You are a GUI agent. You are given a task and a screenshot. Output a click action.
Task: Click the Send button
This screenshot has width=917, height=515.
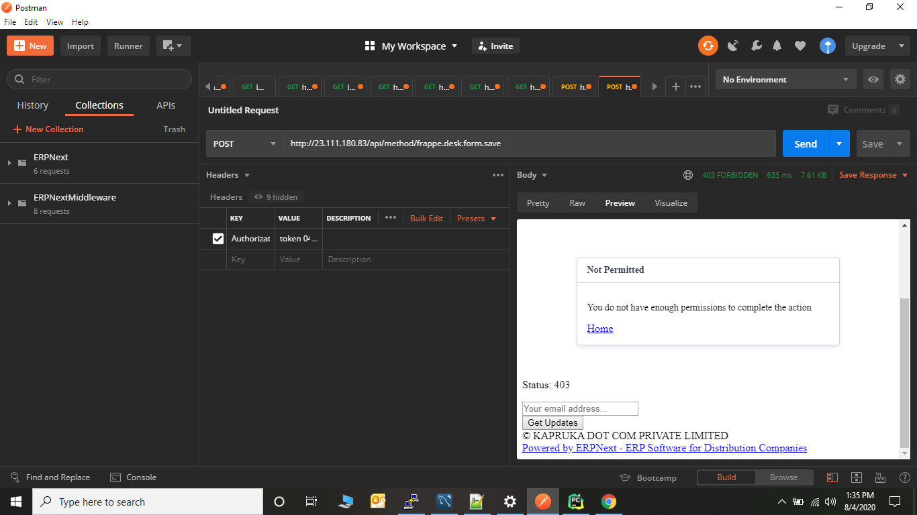click(x=806, y=144)
